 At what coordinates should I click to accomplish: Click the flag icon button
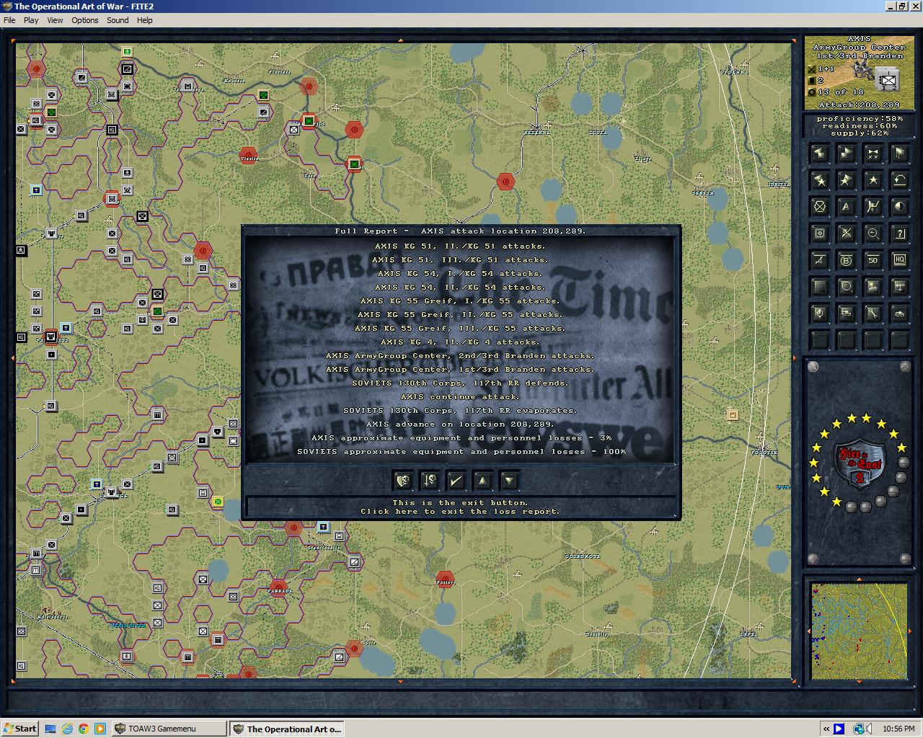click(900, 153)
